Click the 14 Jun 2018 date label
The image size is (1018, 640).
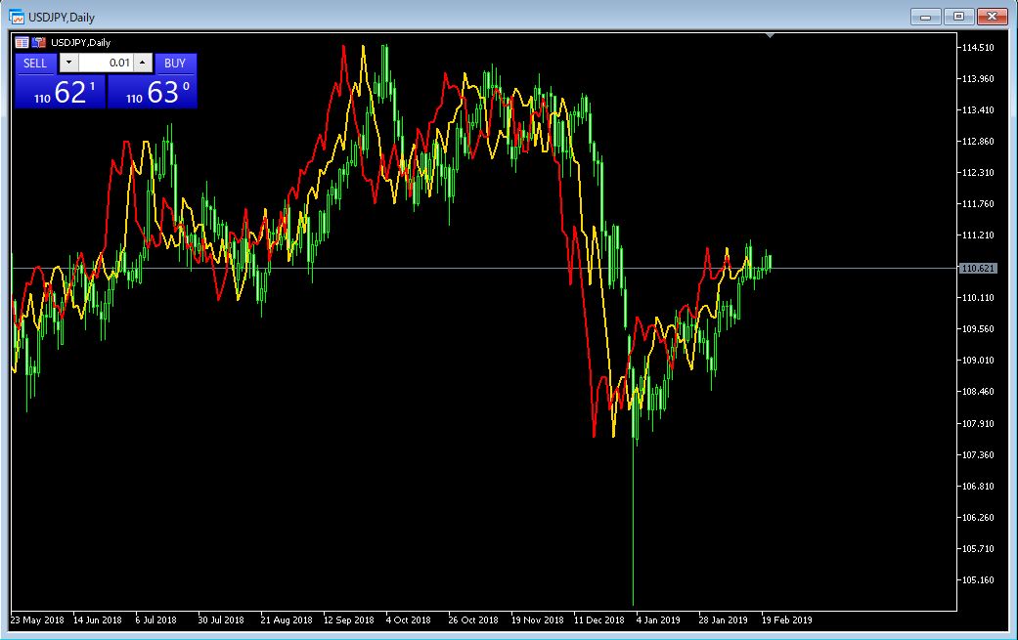(98, 619)
